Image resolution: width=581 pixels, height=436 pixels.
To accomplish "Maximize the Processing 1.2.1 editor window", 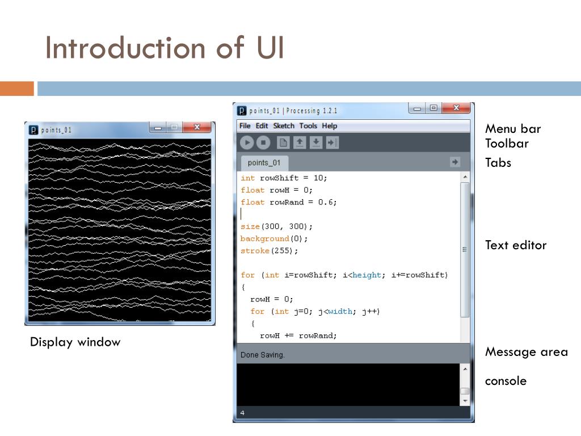I will [433, 108].
